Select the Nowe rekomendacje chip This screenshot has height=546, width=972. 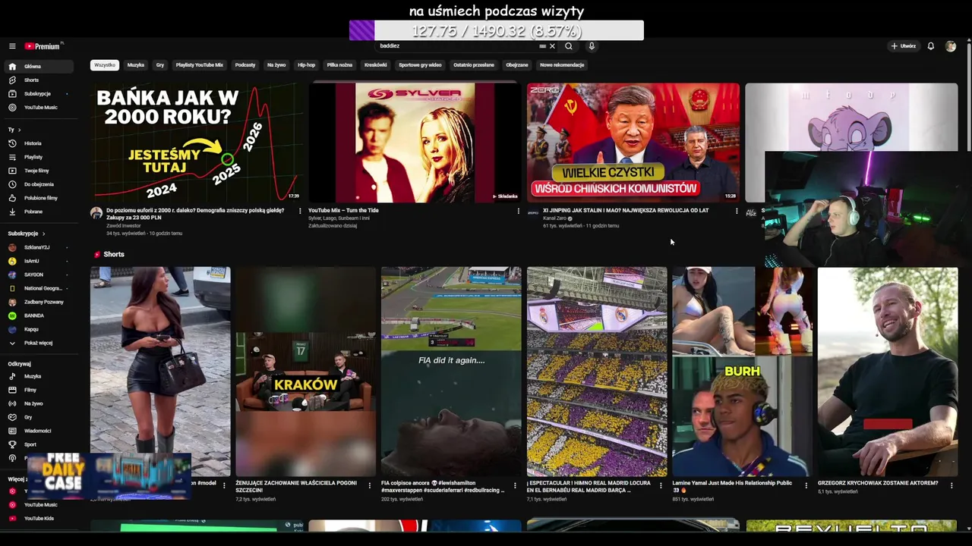coord(562,65)
